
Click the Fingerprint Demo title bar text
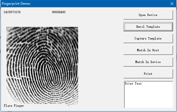click(x=16, y=4)
